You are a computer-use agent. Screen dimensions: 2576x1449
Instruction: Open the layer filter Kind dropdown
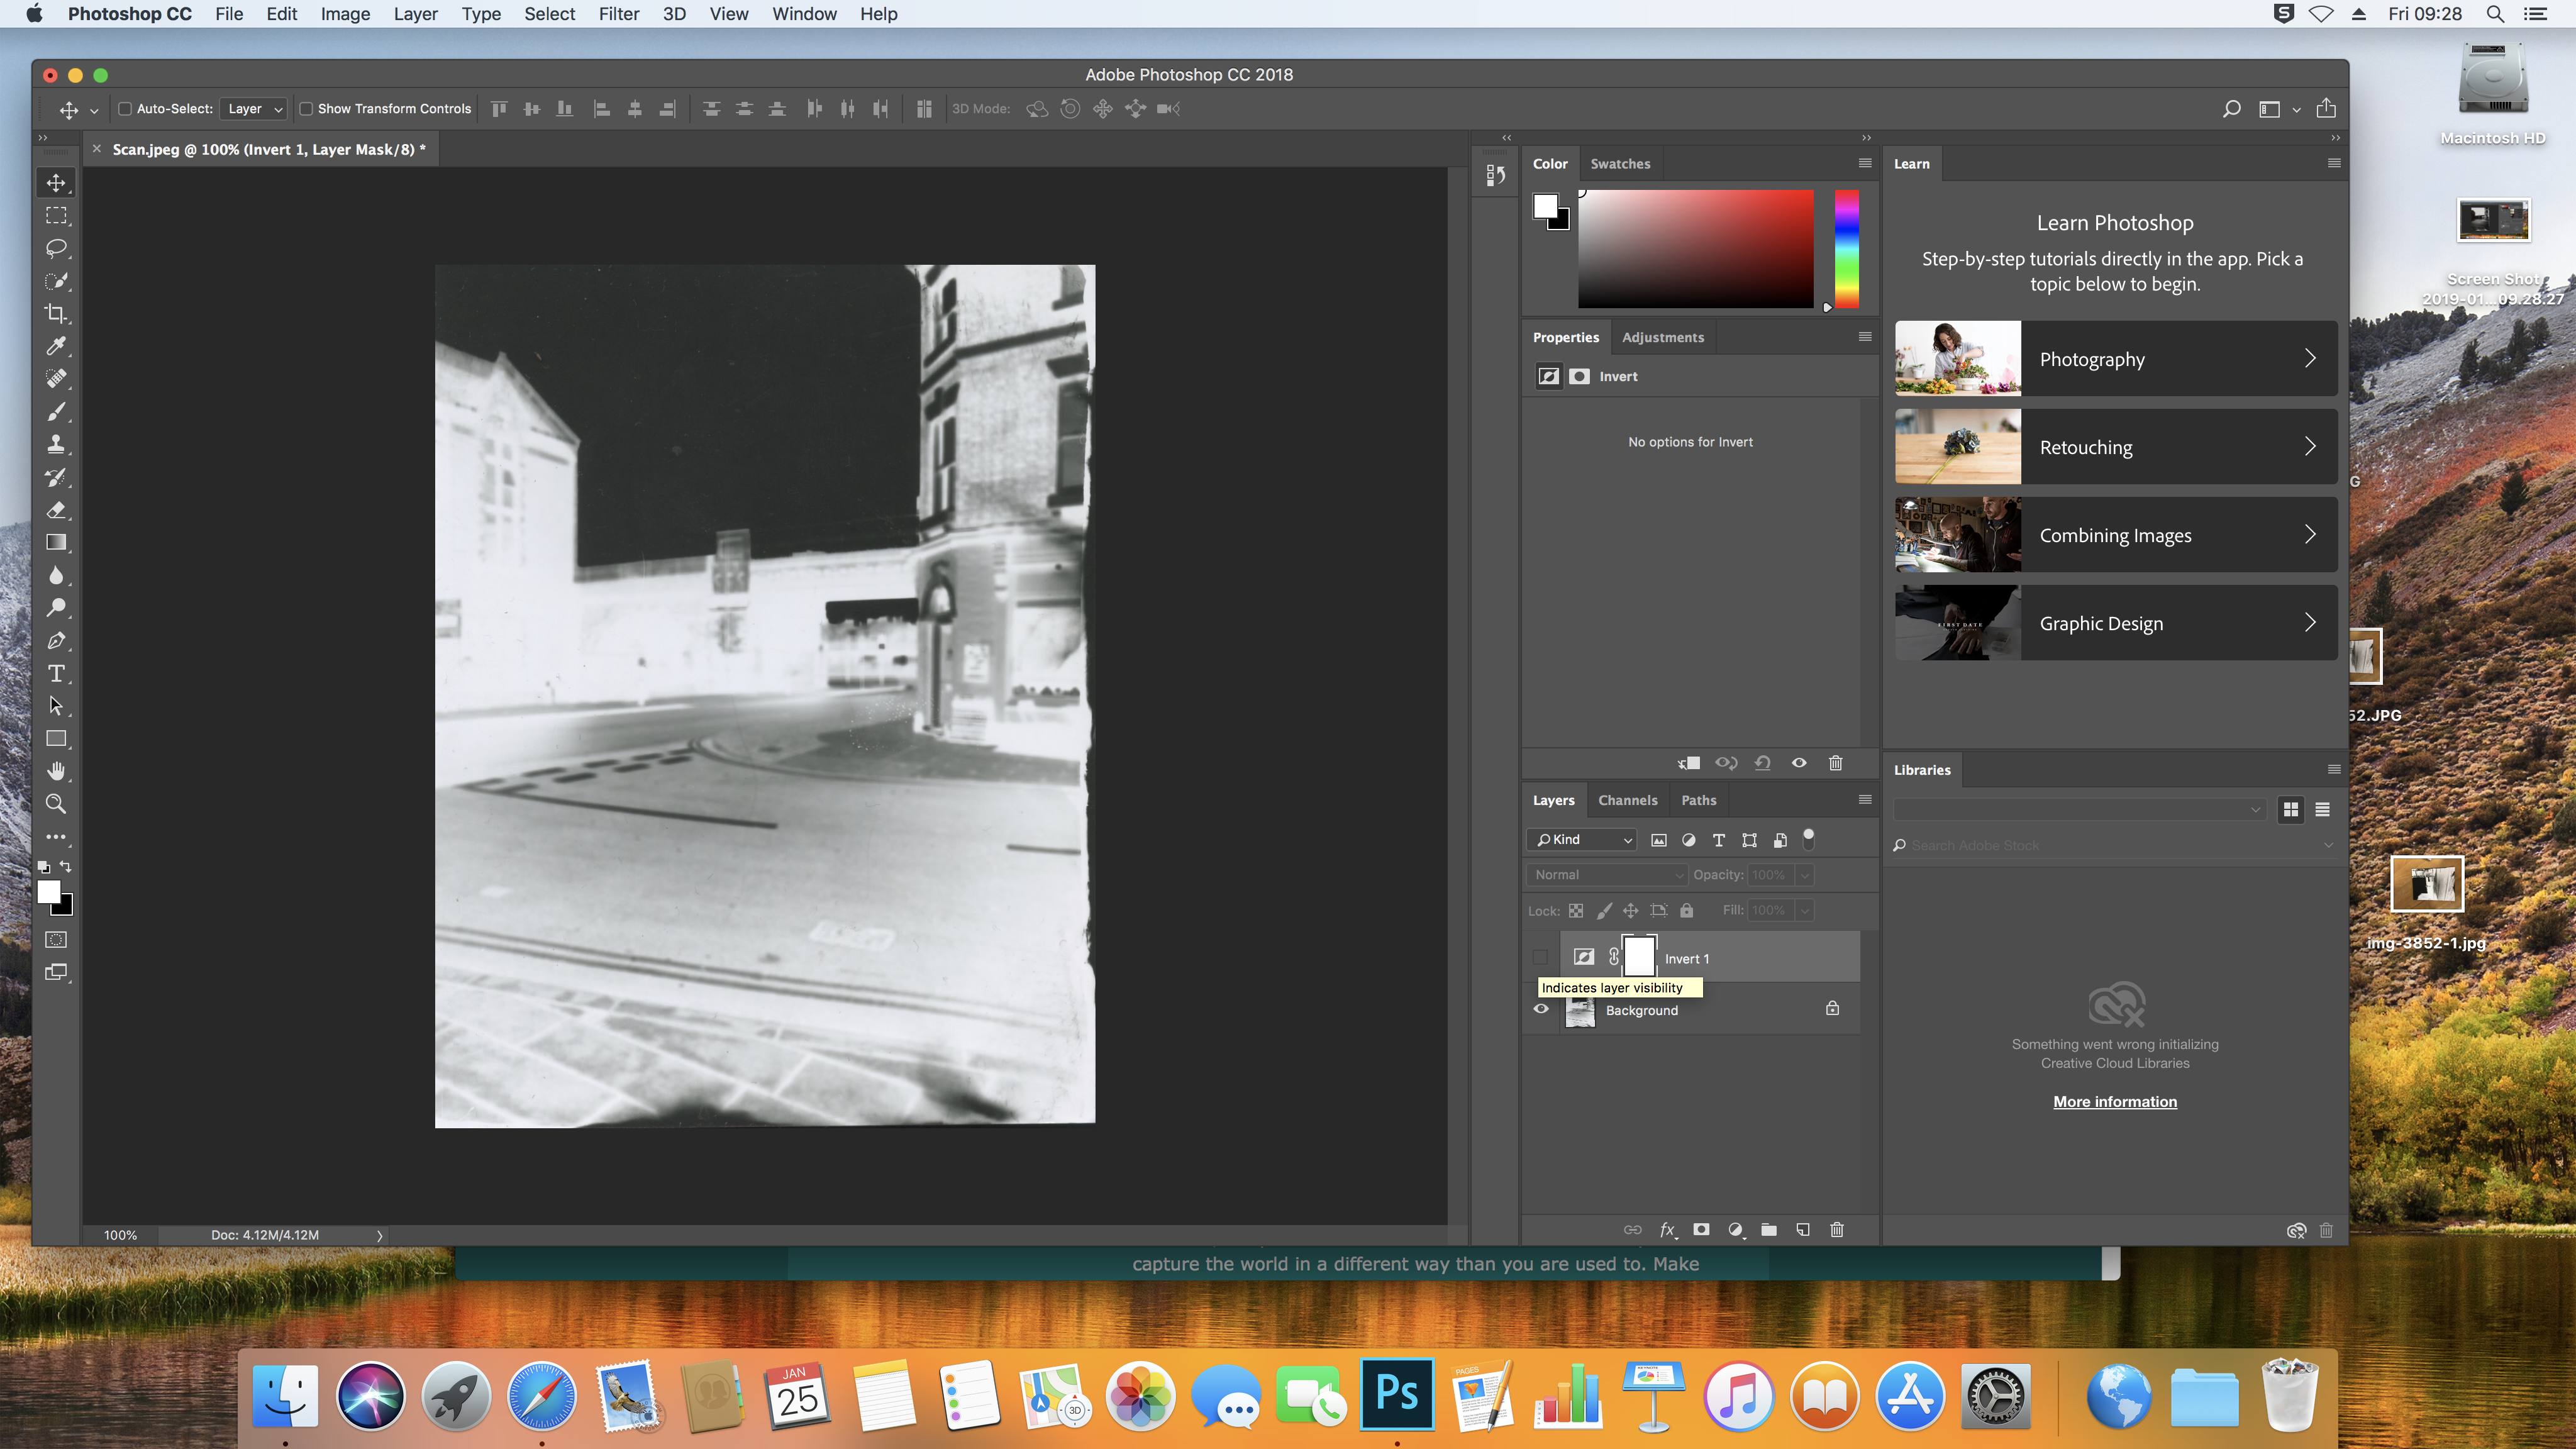click(1583, 840)
